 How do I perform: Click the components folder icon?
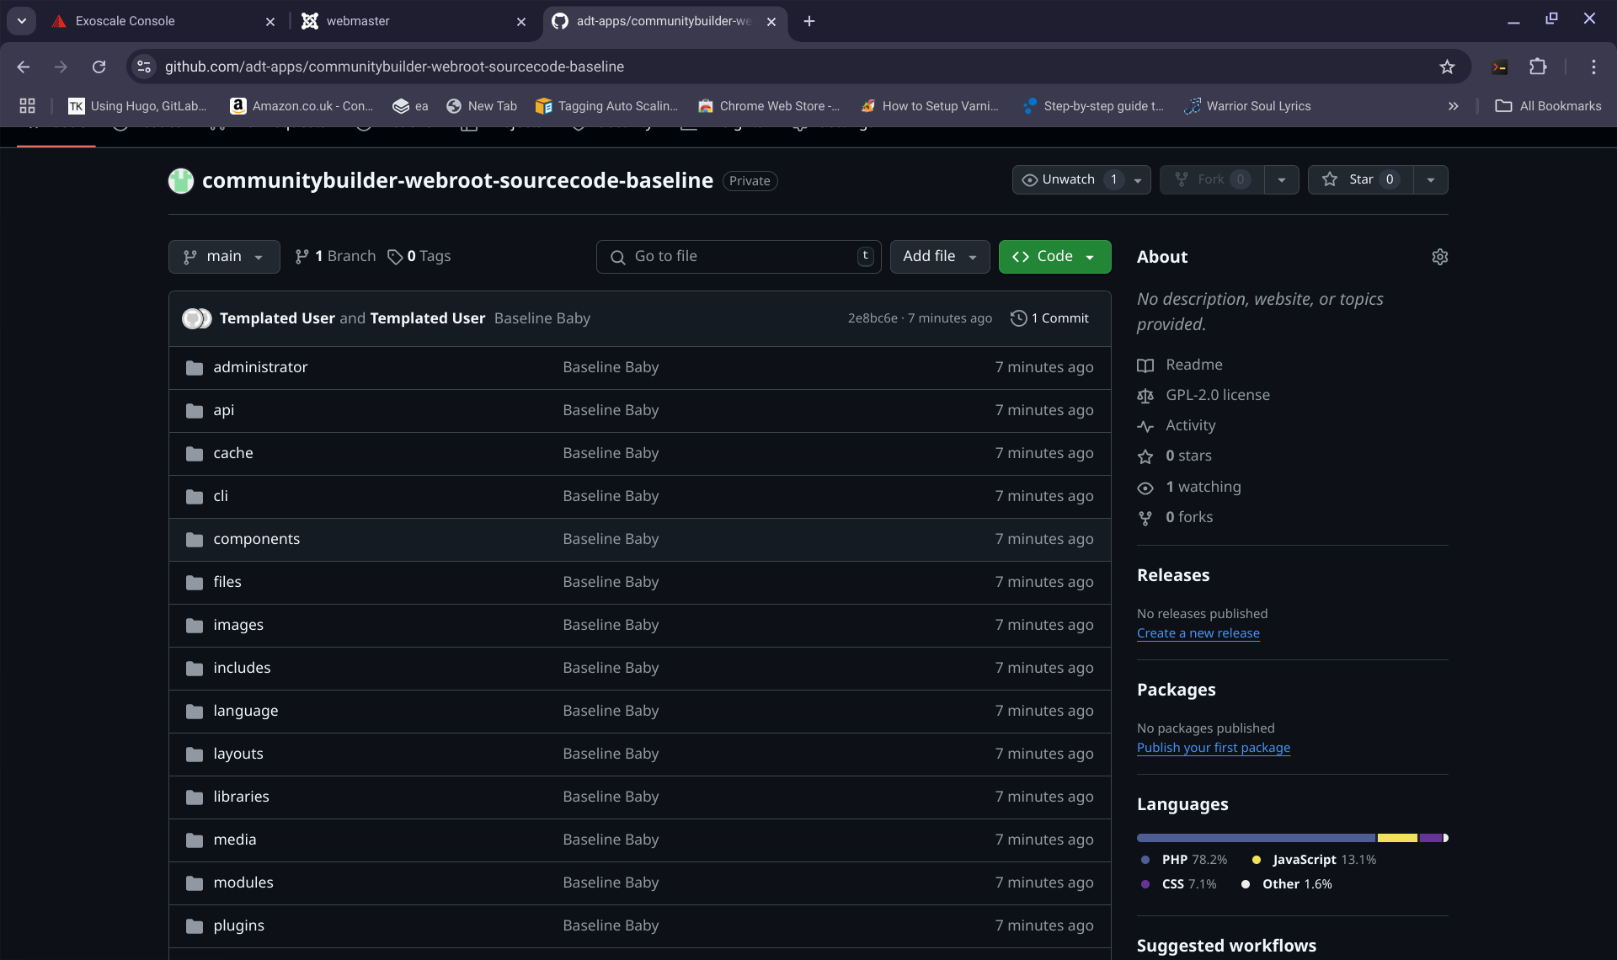pos(195,539)
